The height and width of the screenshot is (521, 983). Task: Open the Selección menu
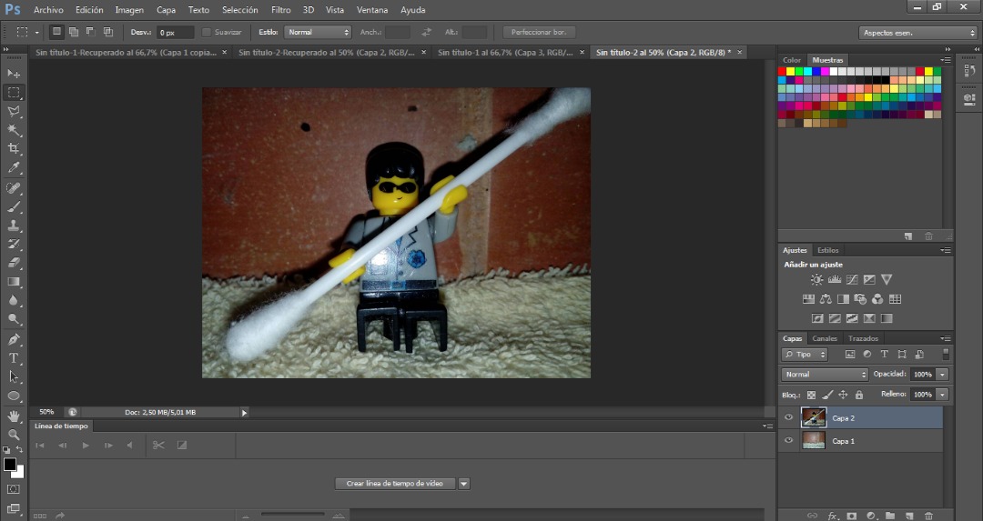[x=240, y=10]
